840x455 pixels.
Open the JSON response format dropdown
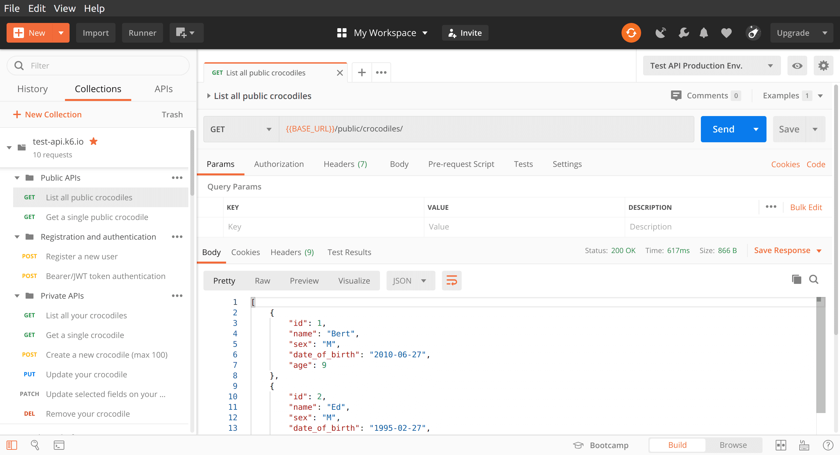point(410,280)
